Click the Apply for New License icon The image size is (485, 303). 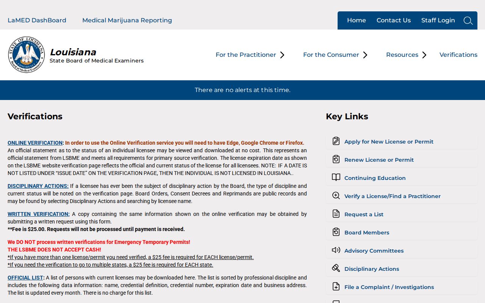click(x=336, y=141)
